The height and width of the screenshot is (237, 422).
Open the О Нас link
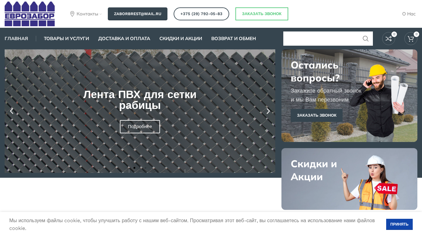pos(409,14)
